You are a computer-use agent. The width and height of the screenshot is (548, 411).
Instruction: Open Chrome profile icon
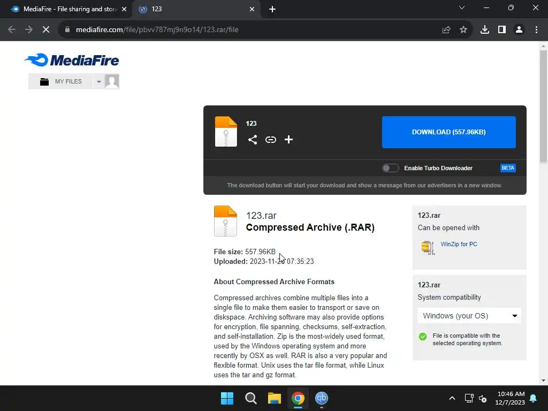[x=519, y=30]
